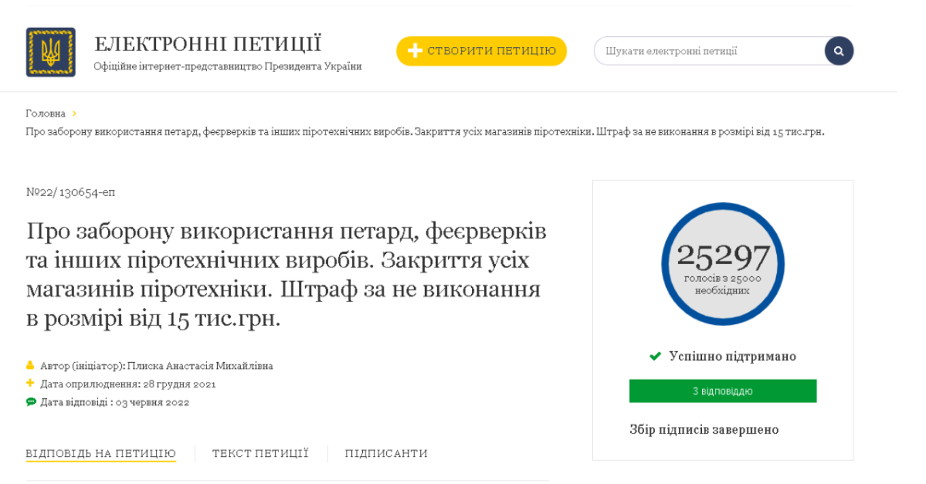
Task: Click the petition number №22/130654-еп
Action: (71, 193)
